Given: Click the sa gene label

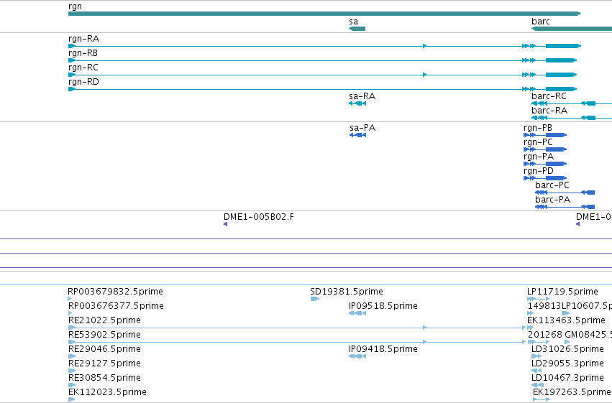Looking at the screenshot, I should [353, 22].
